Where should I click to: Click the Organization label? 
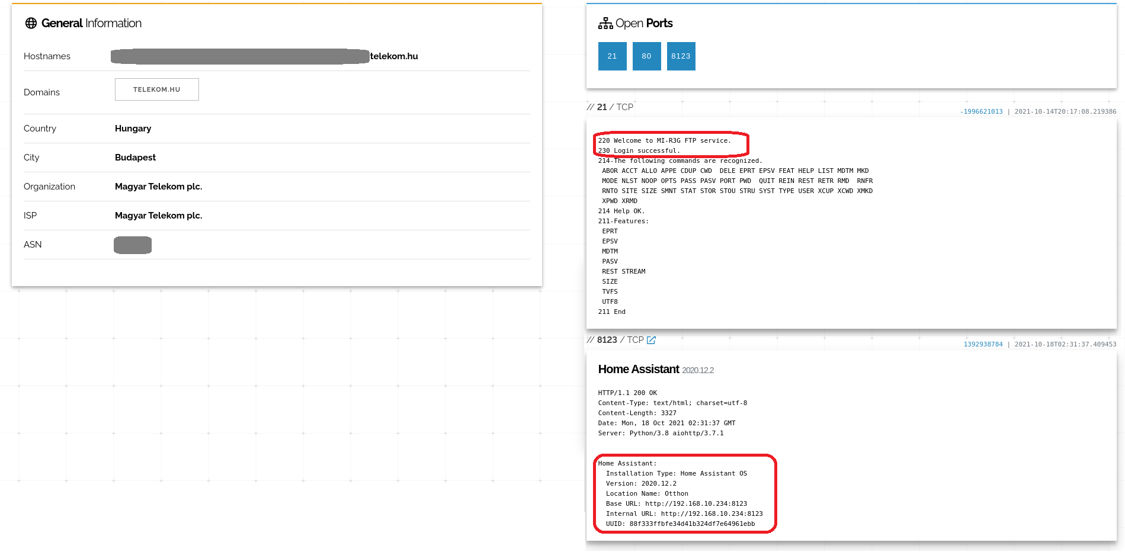coord(49,187)
